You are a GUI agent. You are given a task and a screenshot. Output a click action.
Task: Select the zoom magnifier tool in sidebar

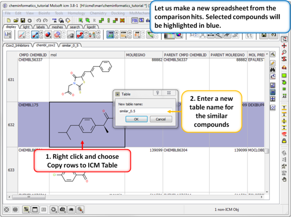(x=284, y=53)
